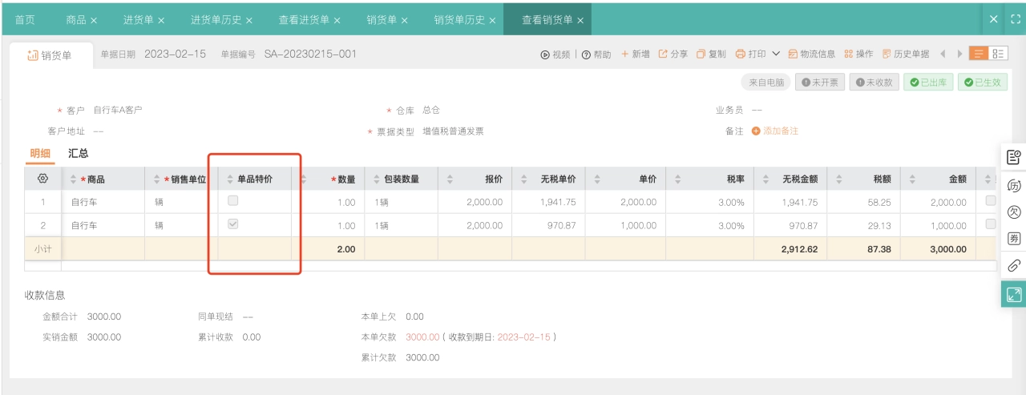Open the 操作 operations menu
The image size is (1026, 395).
(x=858, y=54)
